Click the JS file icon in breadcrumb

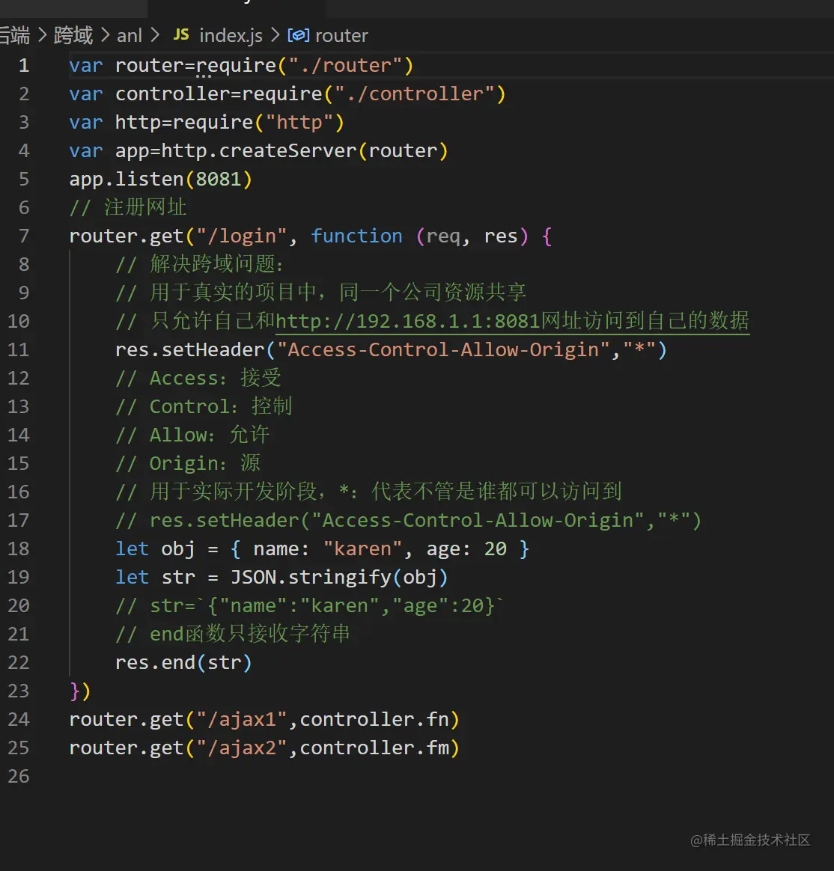[181, 35]
